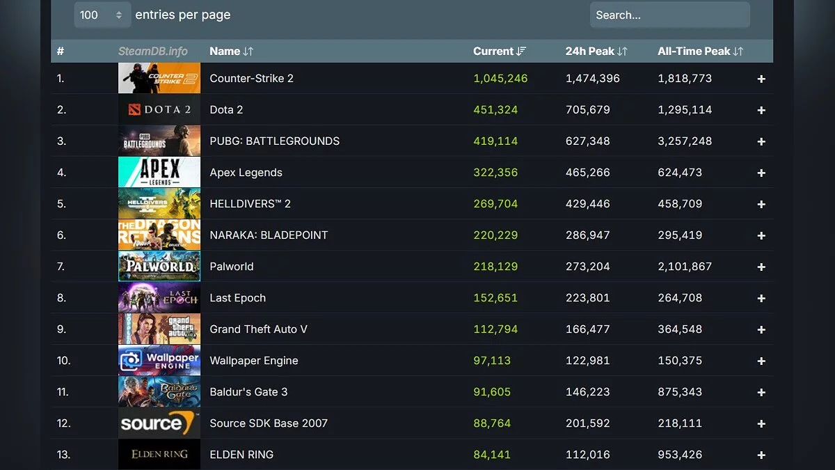
Task: Open the Baldur's Gate 3 name link
Action: [x=248, y=391]
